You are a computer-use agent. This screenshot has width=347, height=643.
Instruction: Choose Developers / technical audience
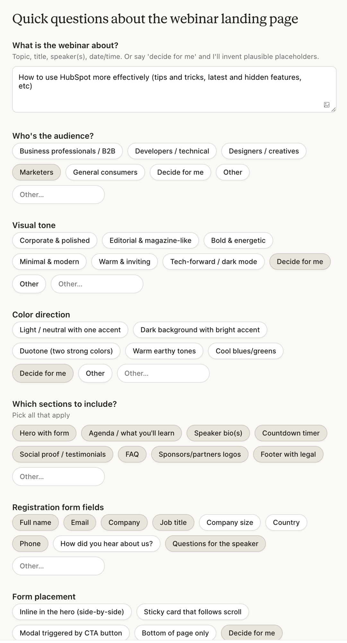pos(172,151)
